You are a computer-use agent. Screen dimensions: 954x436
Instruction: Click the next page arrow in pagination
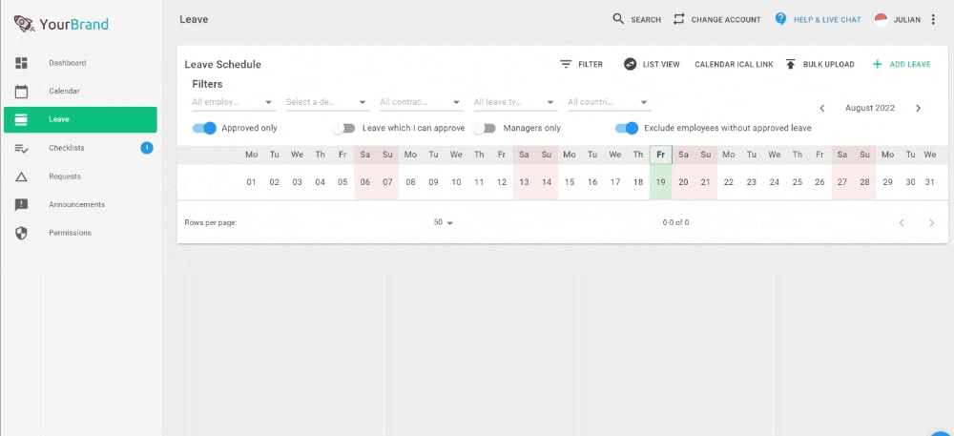[931, 223]
